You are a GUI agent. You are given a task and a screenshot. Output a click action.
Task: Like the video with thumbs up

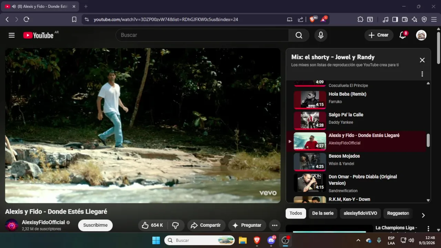pos(153,225)
